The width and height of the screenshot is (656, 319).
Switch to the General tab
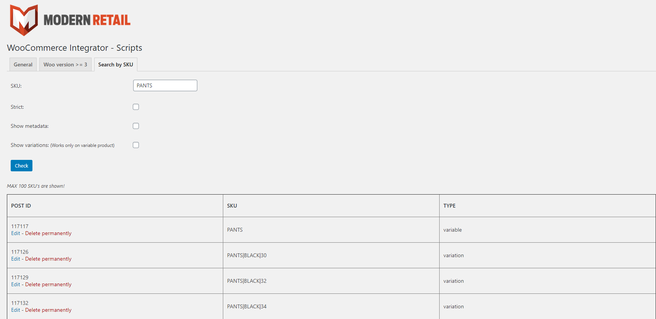pos(23,64)
